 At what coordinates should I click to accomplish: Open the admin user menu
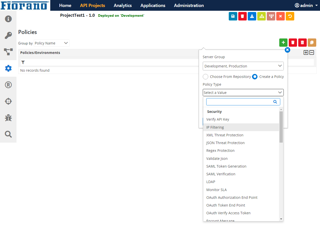[x=306, y=5]
